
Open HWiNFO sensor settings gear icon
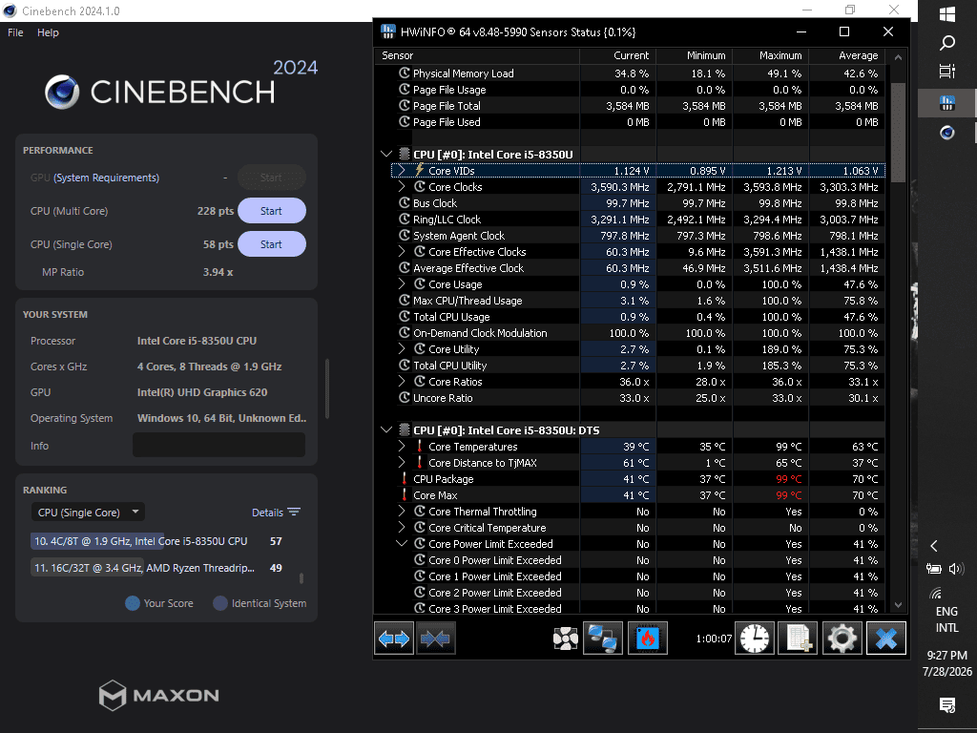pos(842,639)
